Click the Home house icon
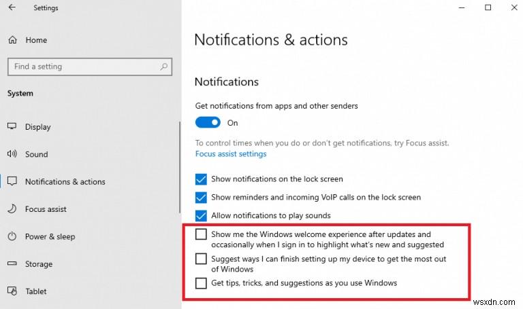Viewport: 523px width, 309px height. 13,40
